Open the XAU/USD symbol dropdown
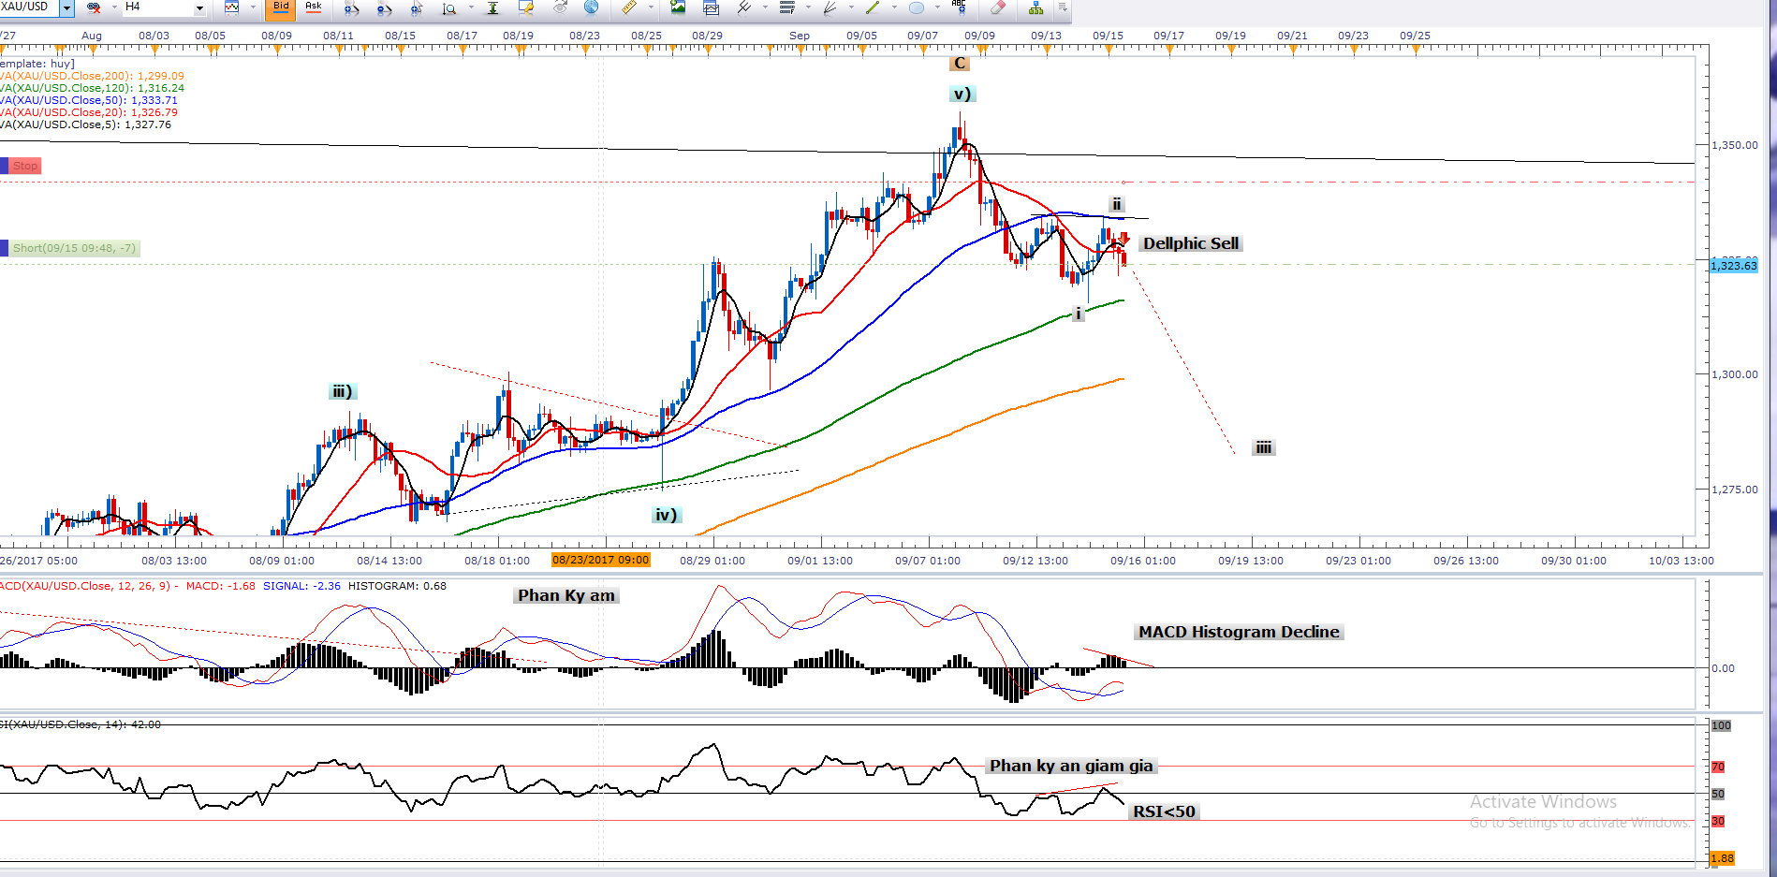The image size is (1777, 877). pos(66,8)
